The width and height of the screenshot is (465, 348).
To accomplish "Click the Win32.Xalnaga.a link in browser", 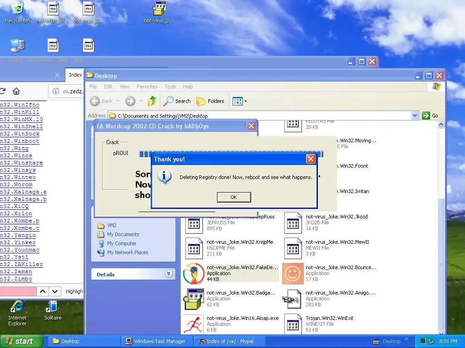I will tap(23, 192).
